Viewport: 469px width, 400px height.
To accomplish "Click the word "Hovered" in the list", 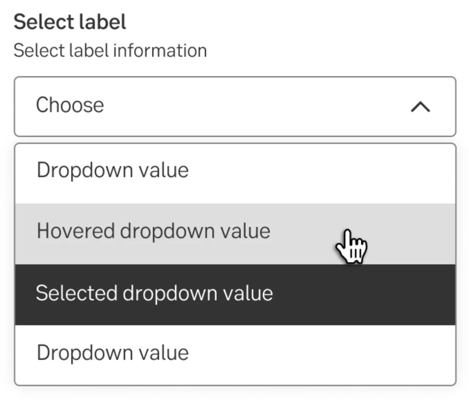I will point(76,231).
